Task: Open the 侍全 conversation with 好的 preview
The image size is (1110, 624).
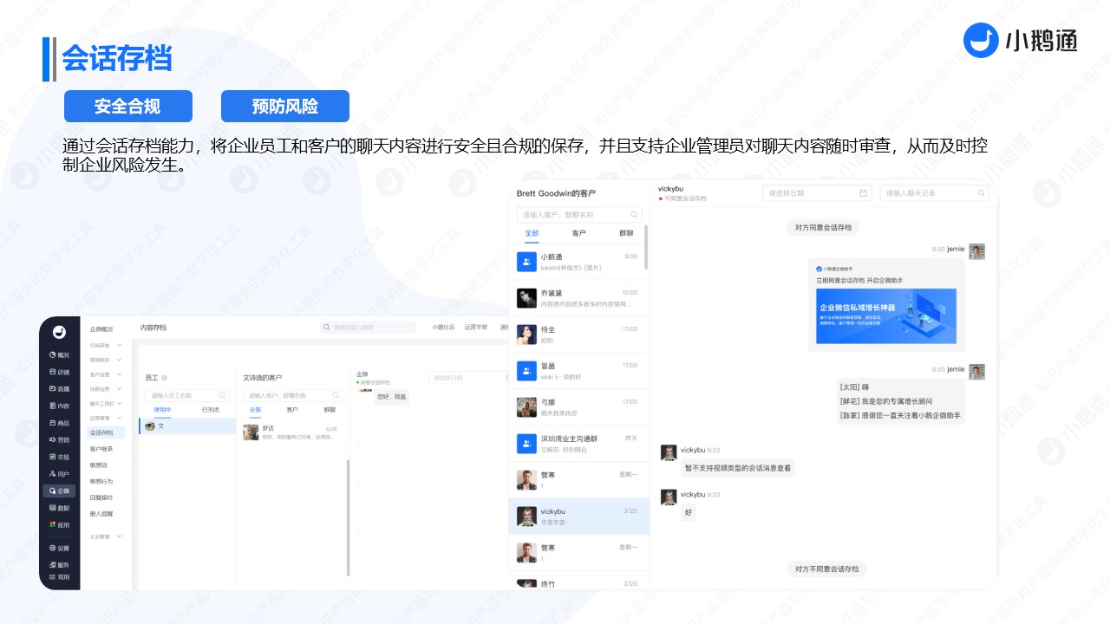Action: pyautogui.click(x=579, y=335)
